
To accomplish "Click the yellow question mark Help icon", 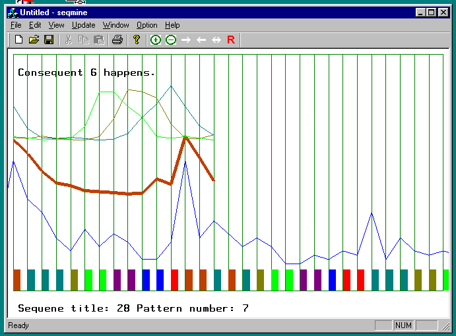I will [137, 40].
